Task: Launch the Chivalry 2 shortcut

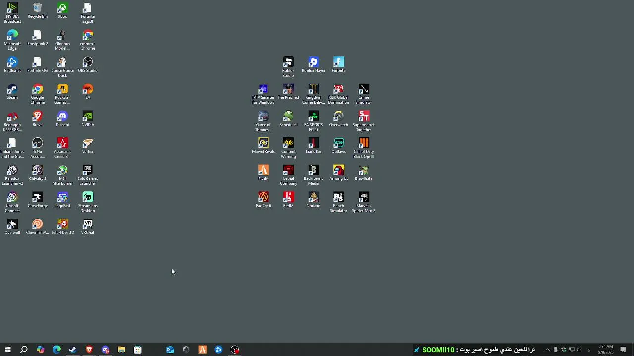Action: [38, 173]
